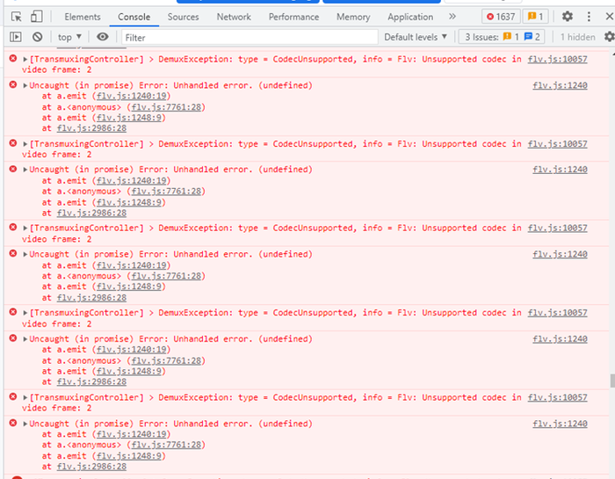Open the Elements tab
Screen dimensions: 615x479
tap(83, 17)
